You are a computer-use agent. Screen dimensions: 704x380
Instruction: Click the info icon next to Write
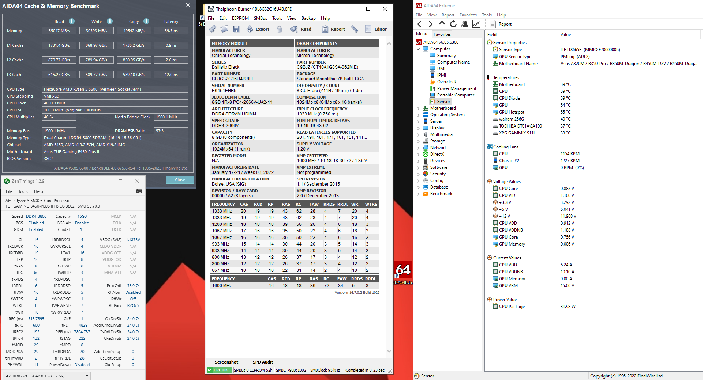110,21
